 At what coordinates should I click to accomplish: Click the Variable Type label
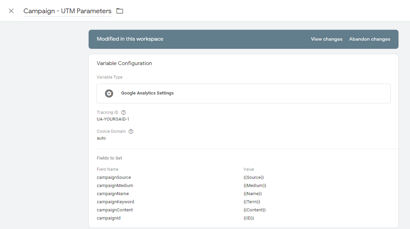coord(109,77)
